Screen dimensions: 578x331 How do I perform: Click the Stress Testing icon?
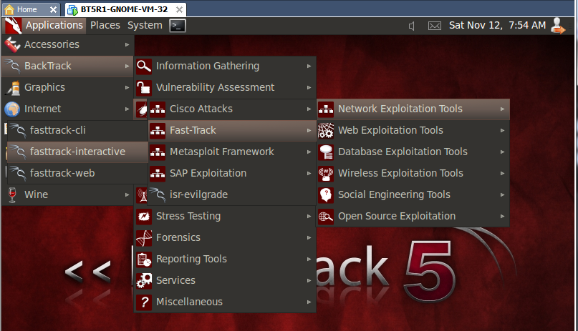[144, 216]
